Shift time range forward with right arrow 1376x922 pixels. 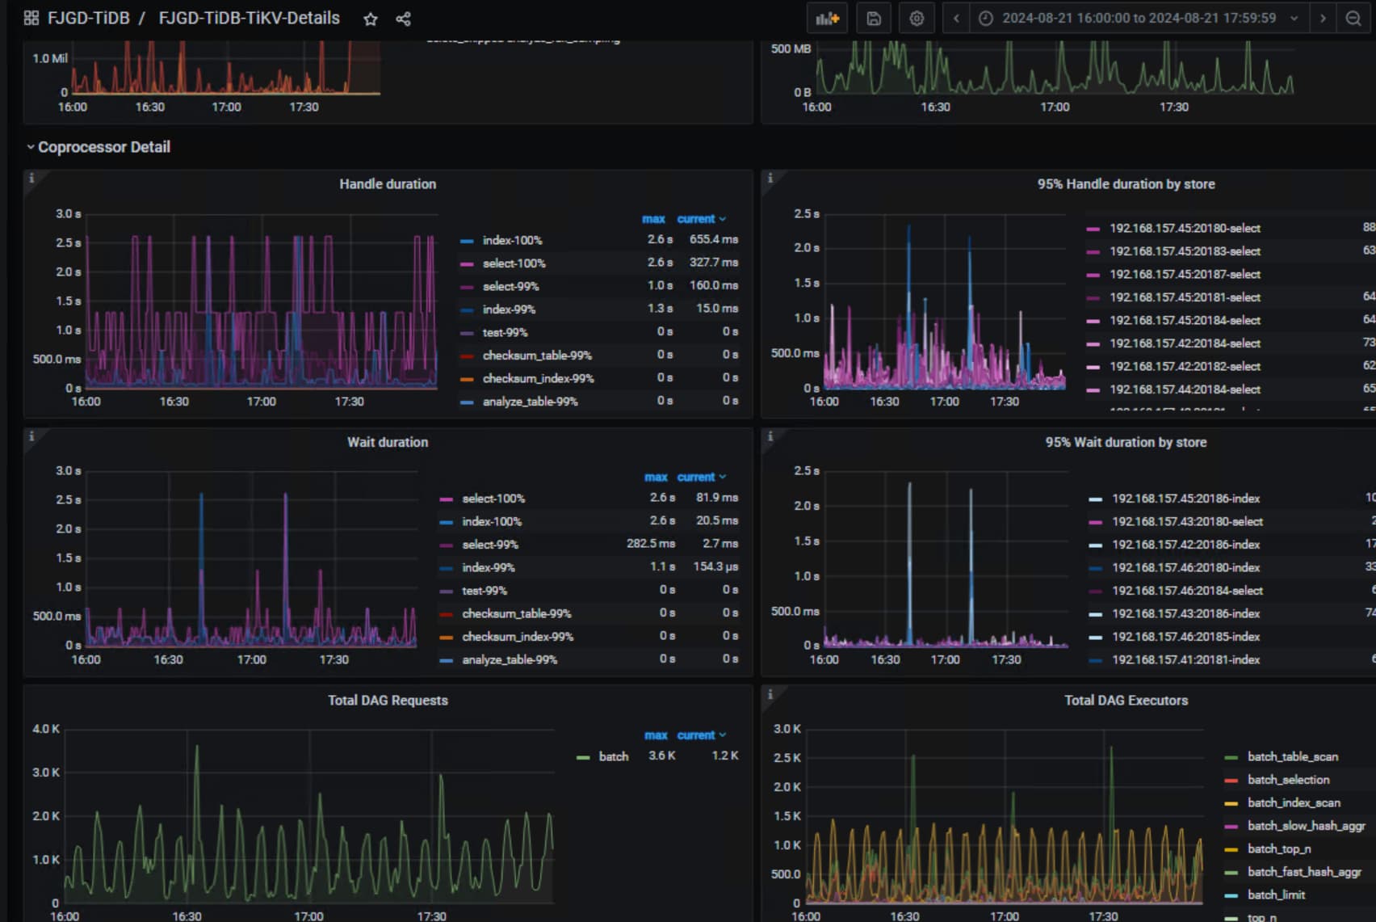coord(1323,19)
